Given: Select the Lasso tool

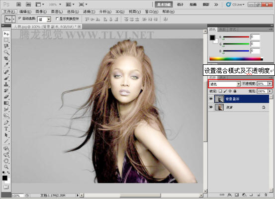Looking at the screenshot, I should pos(6,46).
